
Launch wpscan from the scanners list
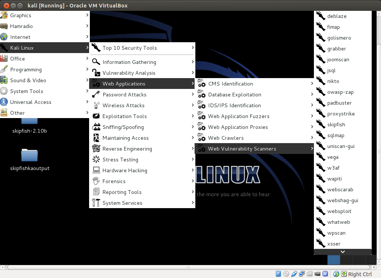(343, 233)
